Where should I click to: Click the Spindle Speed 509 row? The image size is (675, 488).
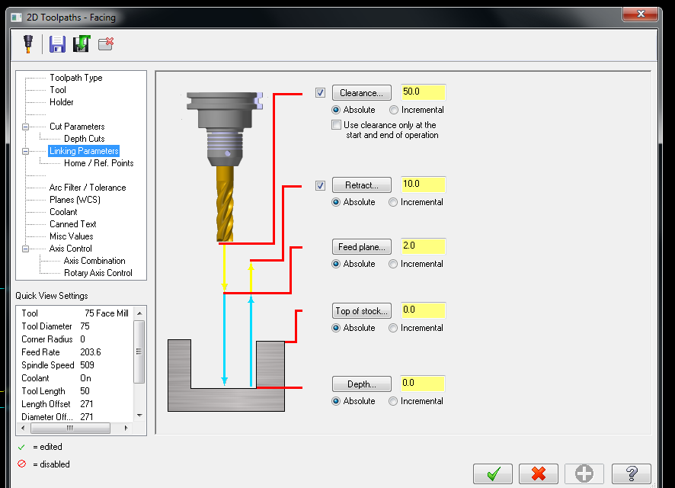[75, 365]
